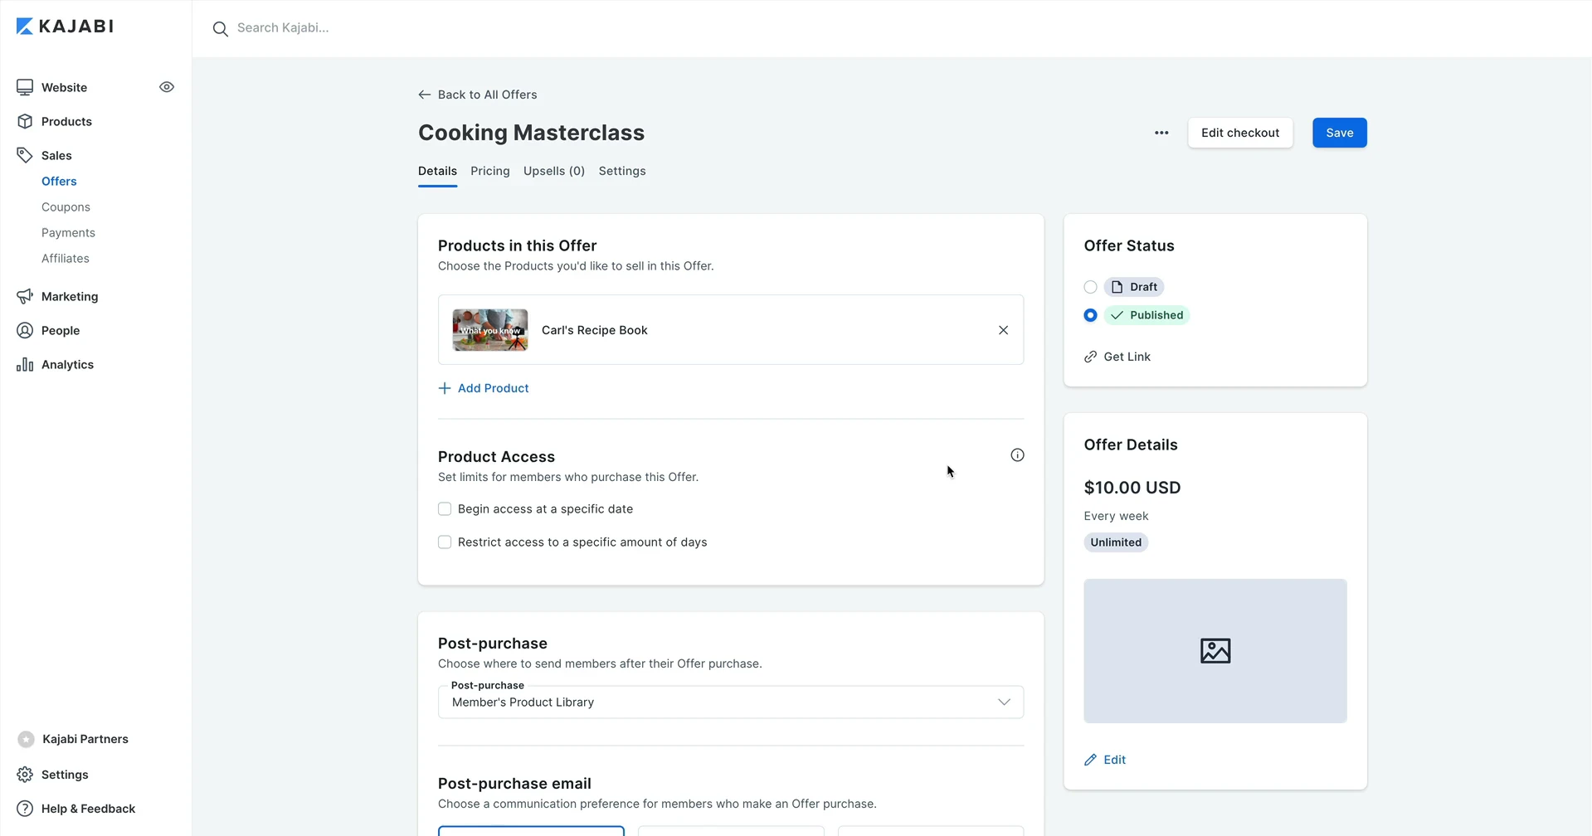Screen dimensions: 1592x836
Task: Click the Sales tag icon
Action: coord(25,155)
